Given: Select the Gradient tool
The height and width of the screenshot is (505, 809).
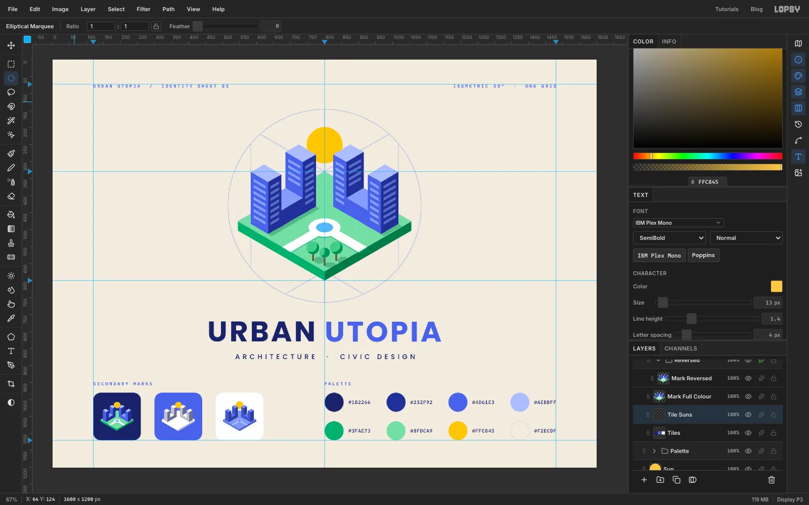Looking at the screenshot, I should point(11,229).
